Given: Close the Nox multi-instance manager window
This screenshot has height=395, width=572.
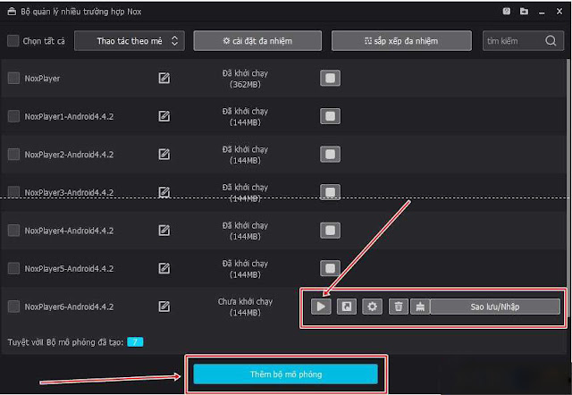Looking at the screenshot, I should click(x=559, y=12).
